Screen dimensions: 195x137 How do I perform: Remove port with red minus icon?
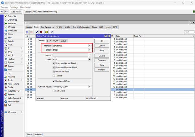pos(32,32)
